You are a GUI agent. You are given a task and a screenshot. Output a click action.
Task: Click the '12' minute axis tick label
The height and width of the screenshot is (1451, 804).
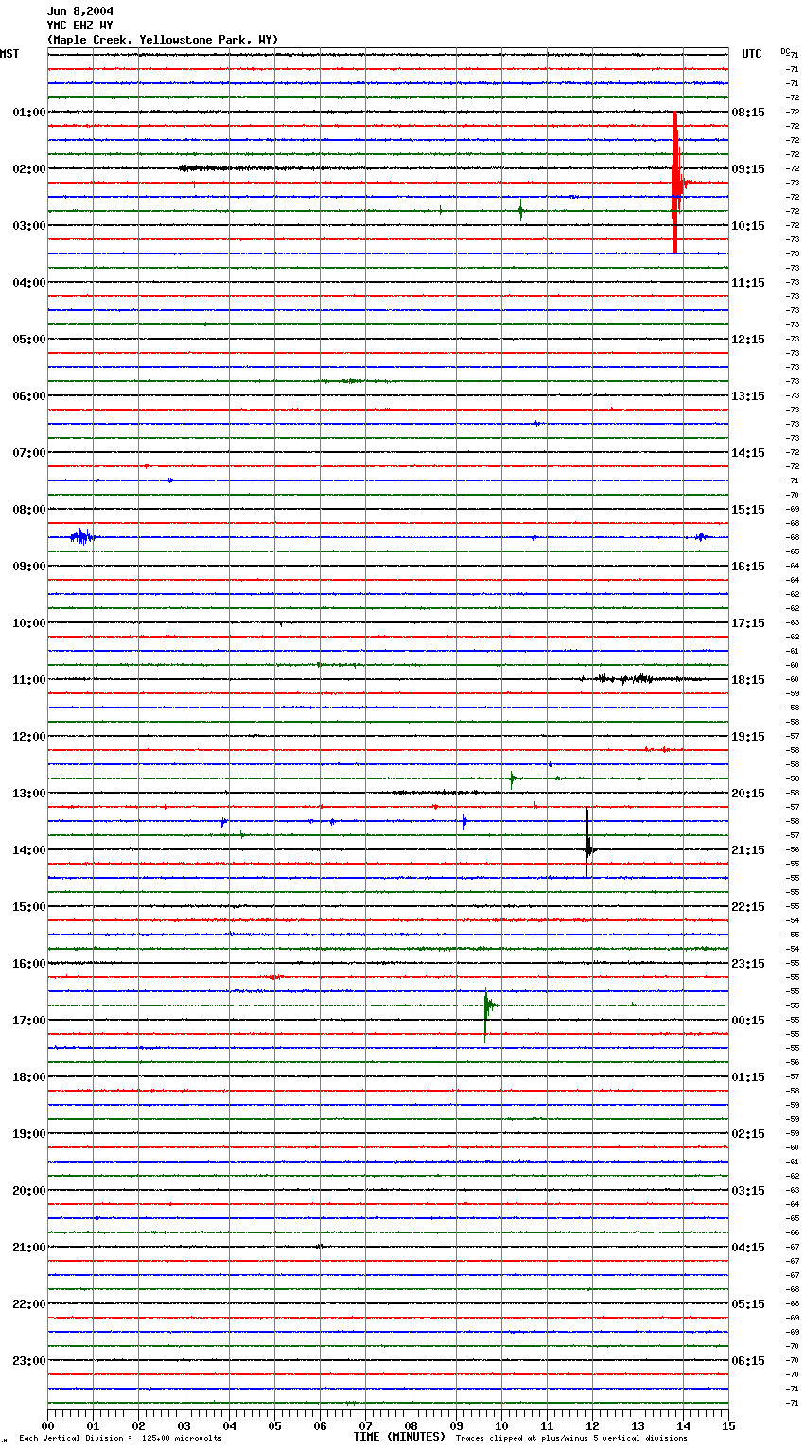pos(592,1425)
